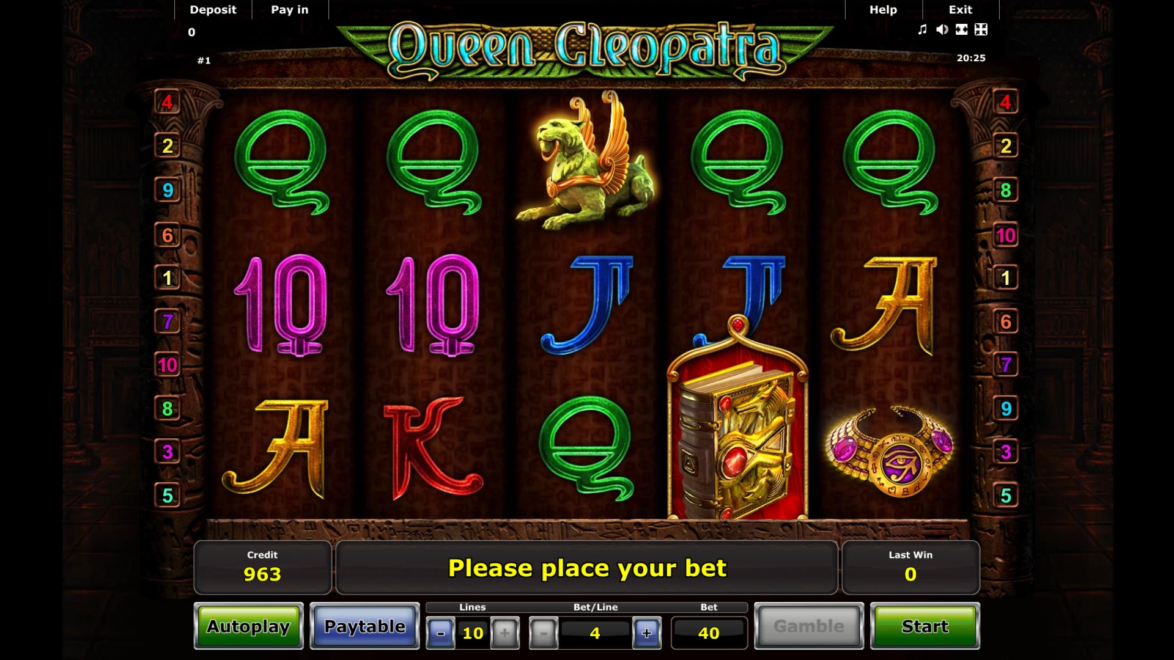Click the four-squares grid icon
Image resolution: width=1174 pixels, height=660 pixels.
click(x=981, y=29)
